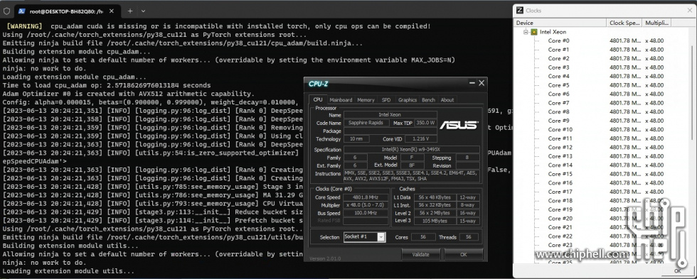The image size is (697, 279).
Task: Click the OK button in CPU-Z
Action: (464, 255)
